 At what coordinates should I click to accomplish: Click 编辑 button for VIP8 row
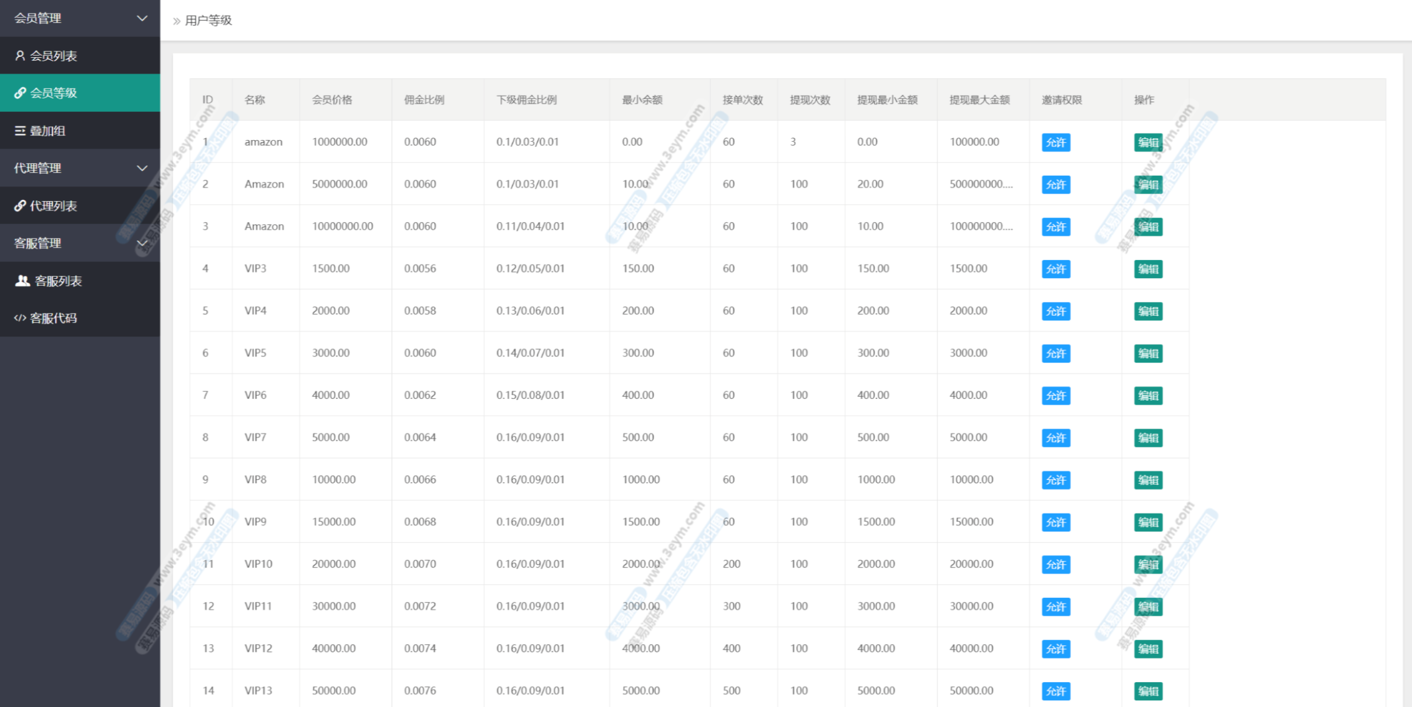pyautogui.click(x=1148, y=480)
